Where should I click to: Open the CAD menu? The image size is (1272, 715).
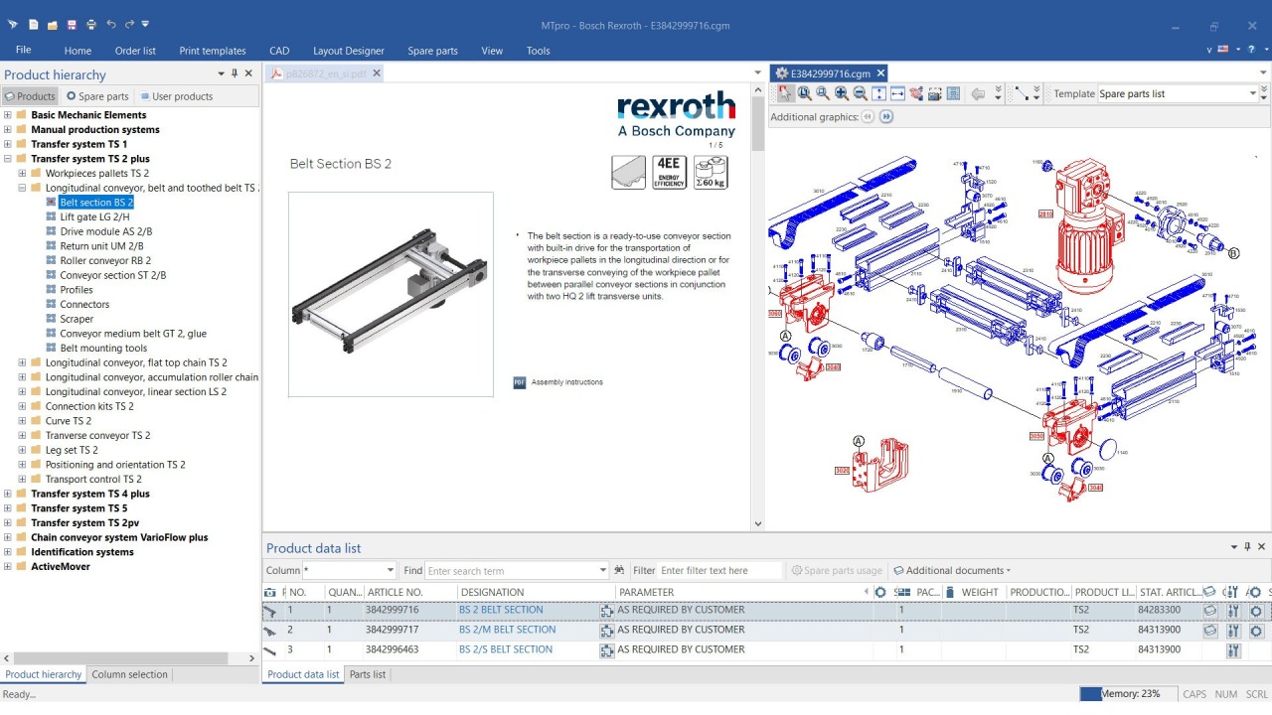(x=279, y=51)
